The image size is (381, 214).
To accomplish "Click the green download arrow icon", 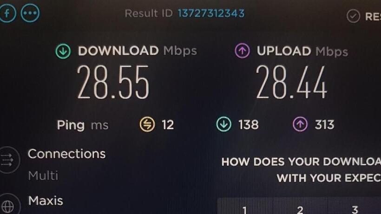I will 63,51.
